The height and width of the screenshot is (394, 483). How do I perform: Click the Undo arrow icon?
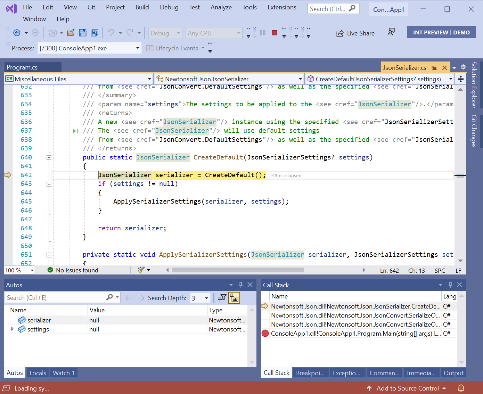pyautogui.click(x=110, y=33)
